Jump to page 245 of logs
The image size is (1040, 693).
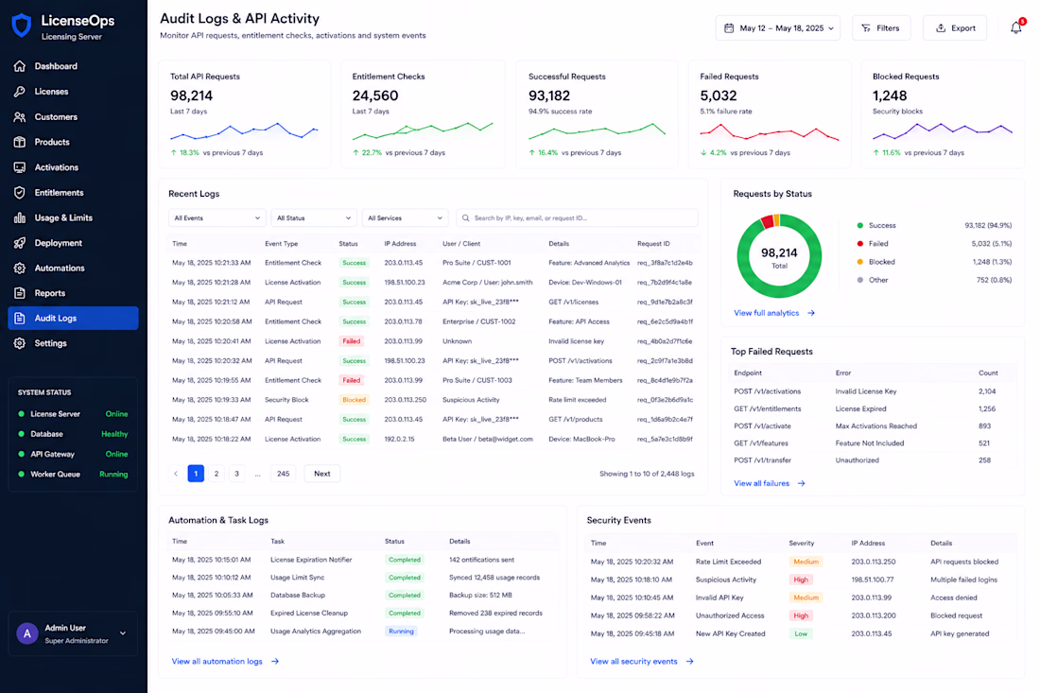point(284,474)
